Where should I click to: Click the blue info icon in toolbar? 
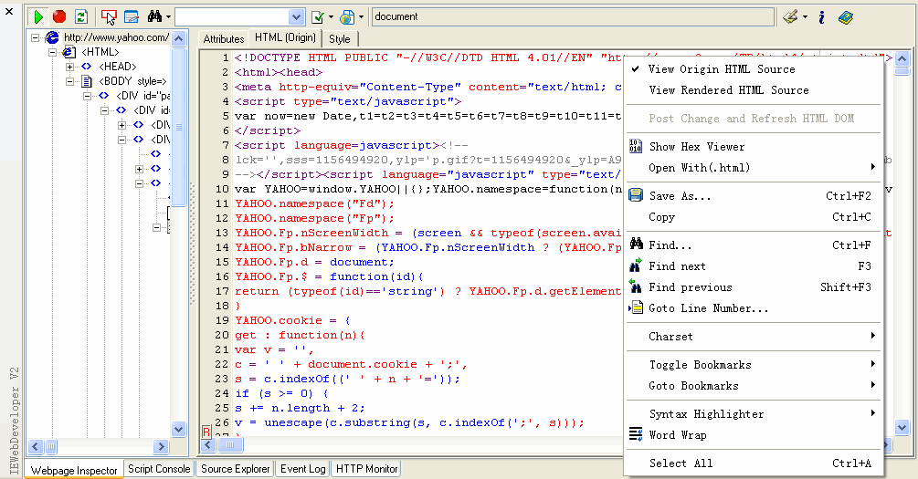coord(821,16)
